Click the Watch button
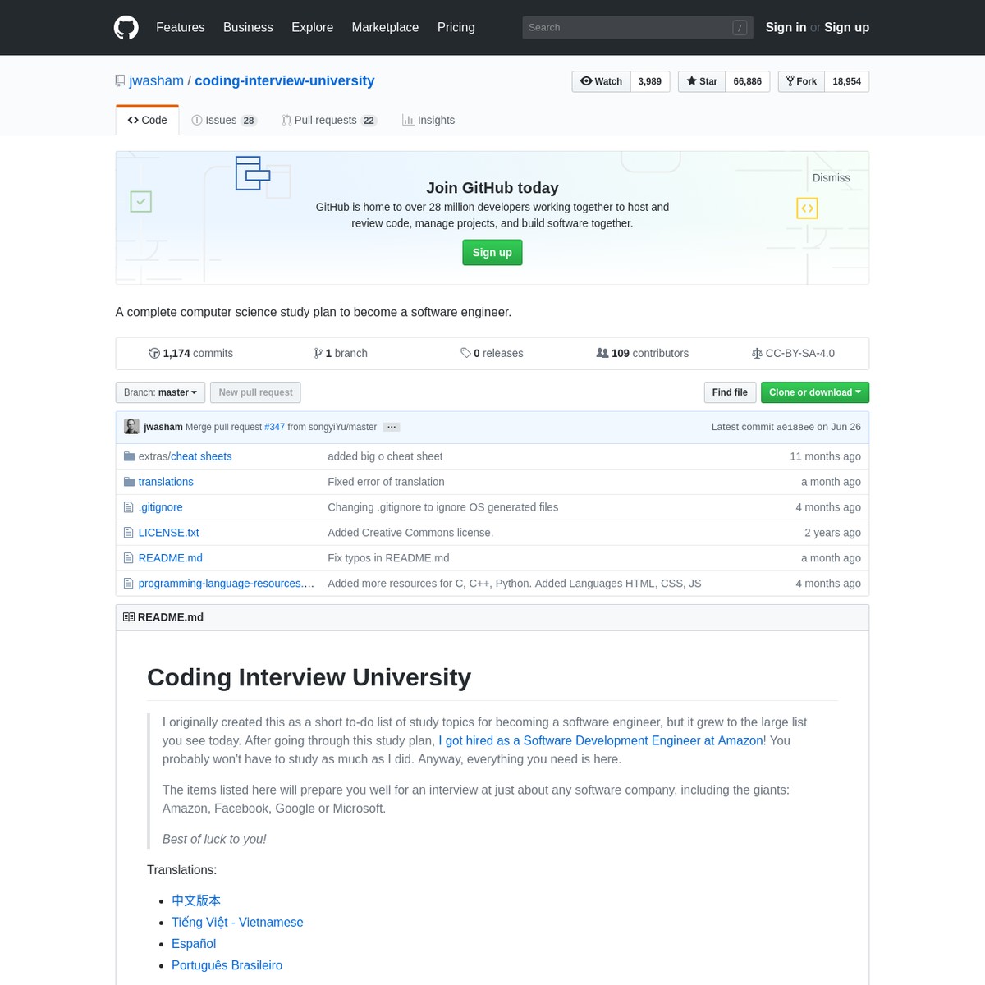 pyautogui.click(x=601, y=81)
